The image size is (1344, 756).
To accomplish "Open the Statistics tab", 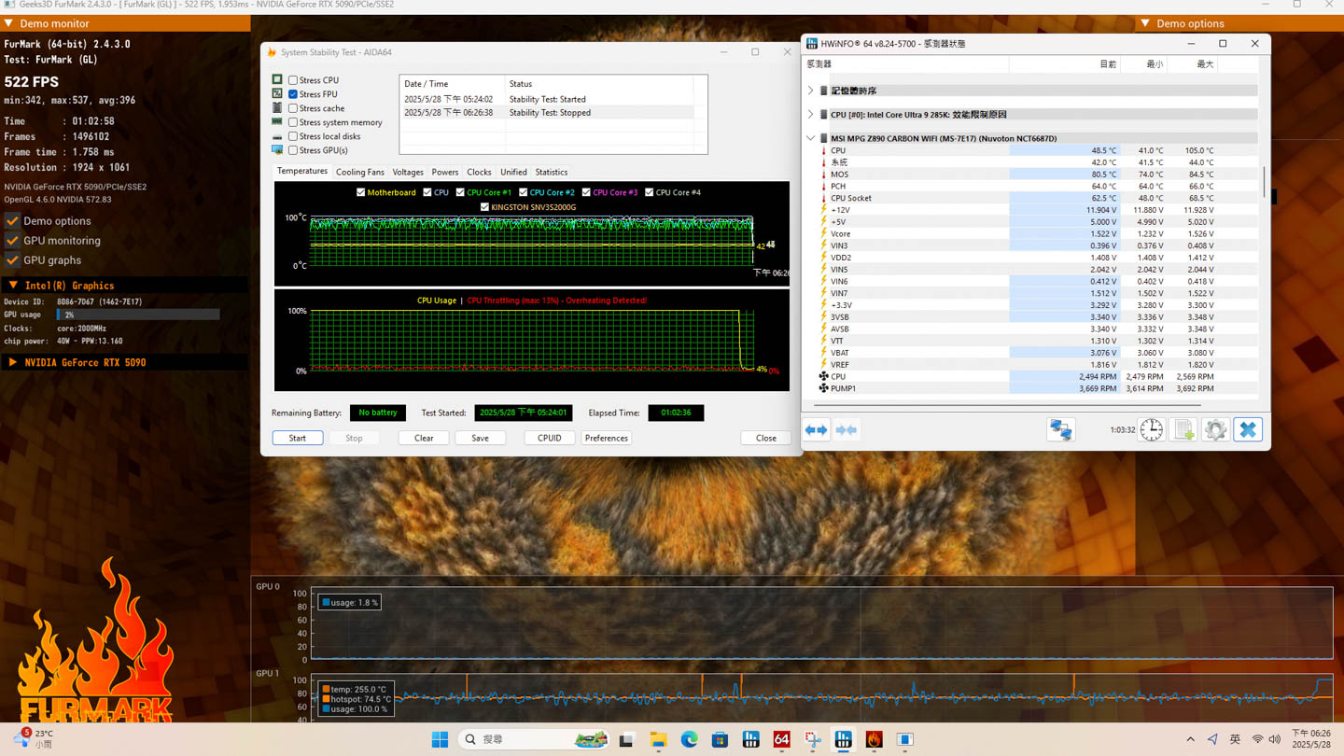I will tap(552, 173).
